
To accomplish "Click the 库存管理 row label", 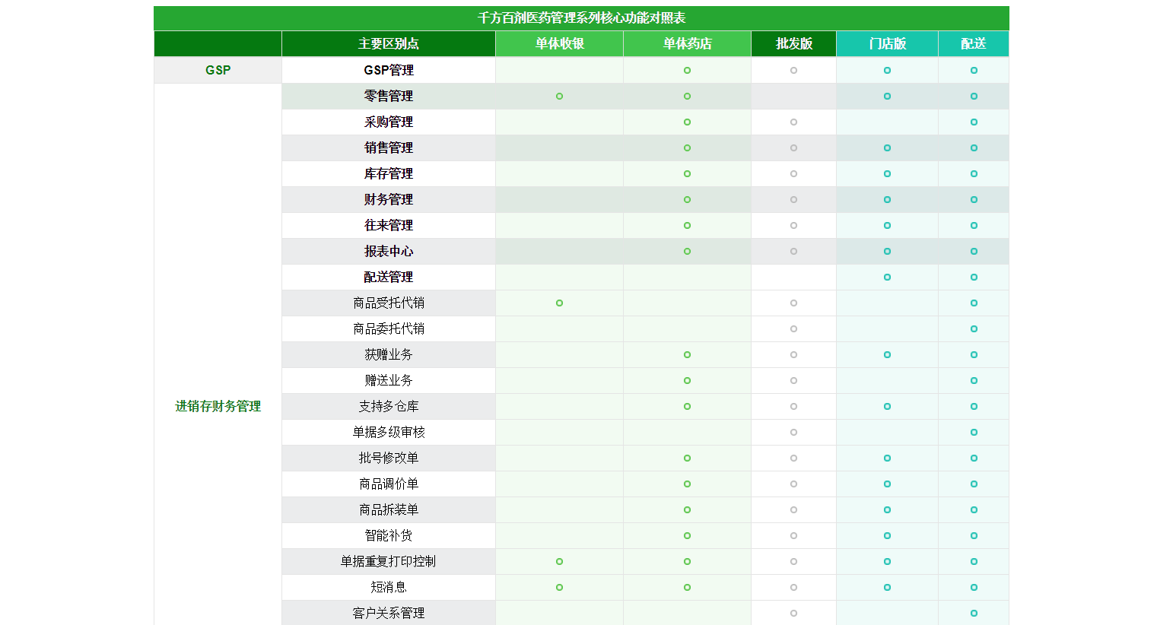I will coord(389,173).
